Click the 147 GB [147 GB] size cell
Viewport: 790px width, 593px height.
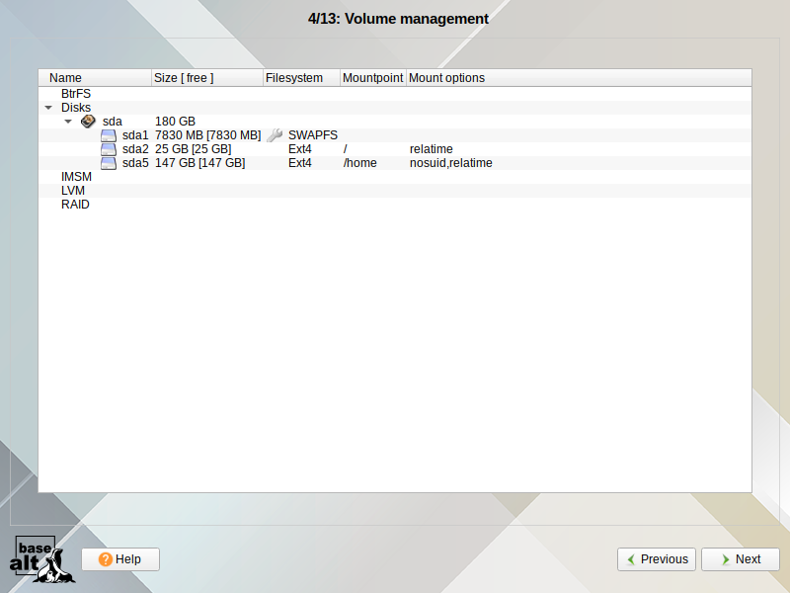click(200, 163)
